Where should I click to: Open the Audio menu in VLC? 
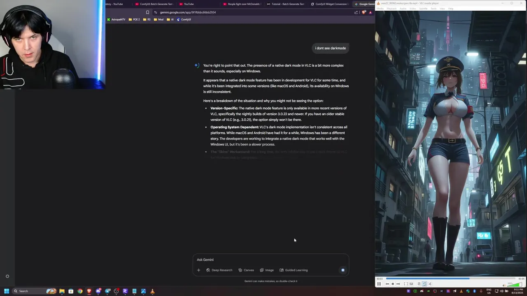pyautogui.click(x=403, y=9)
